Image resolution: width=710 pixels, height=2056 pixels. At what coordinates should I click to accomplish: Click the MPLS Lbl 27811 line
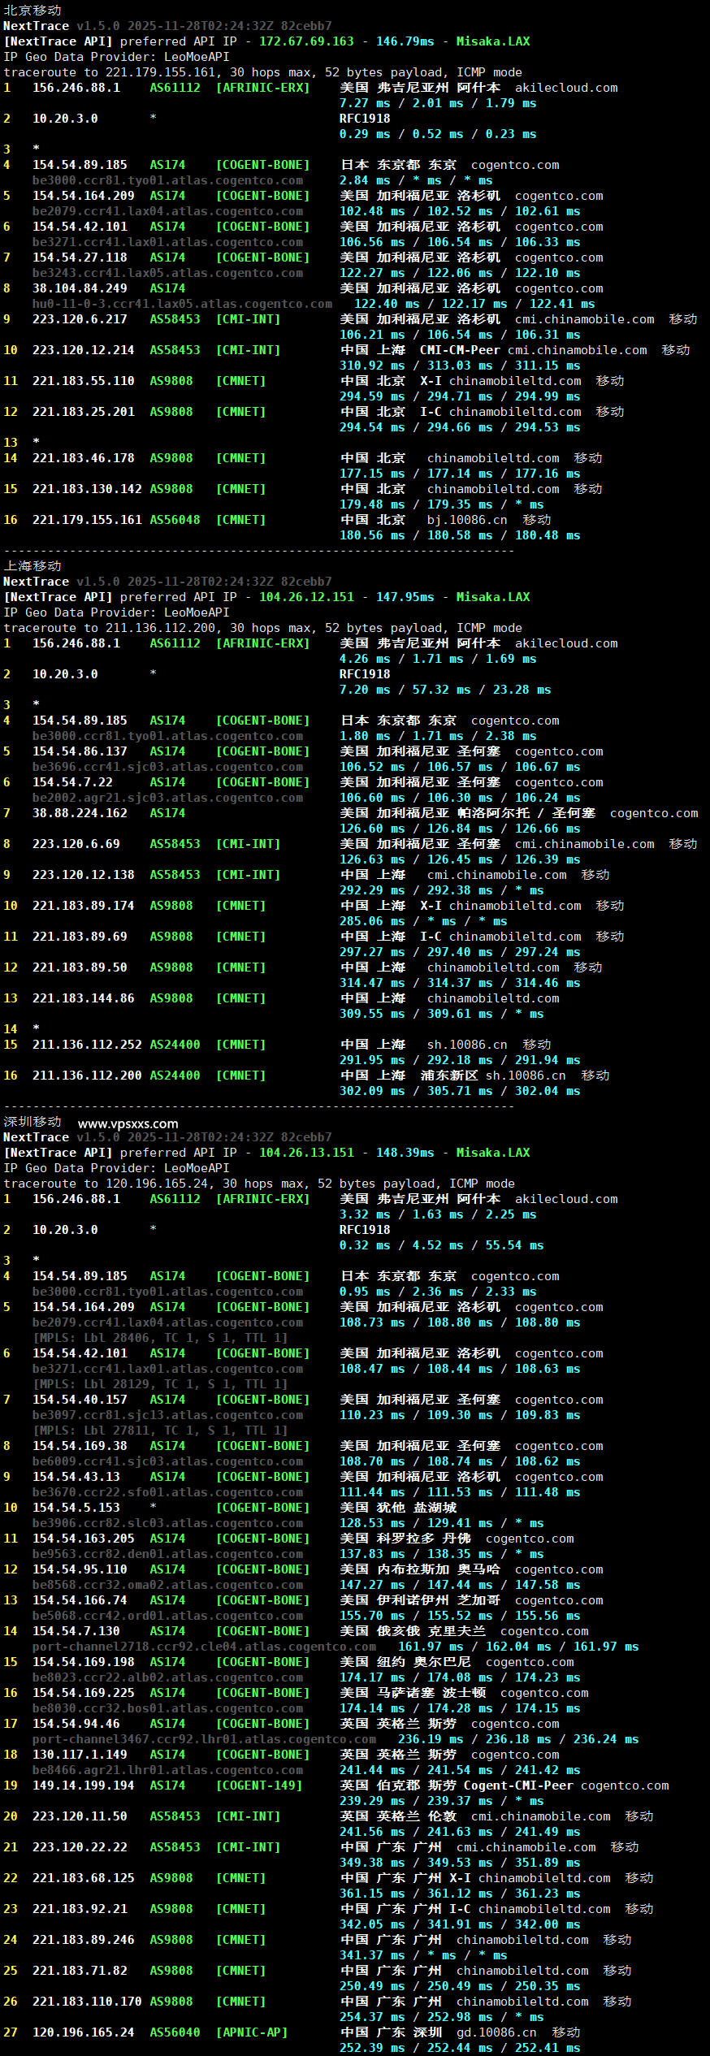[x=160, y=1431]
